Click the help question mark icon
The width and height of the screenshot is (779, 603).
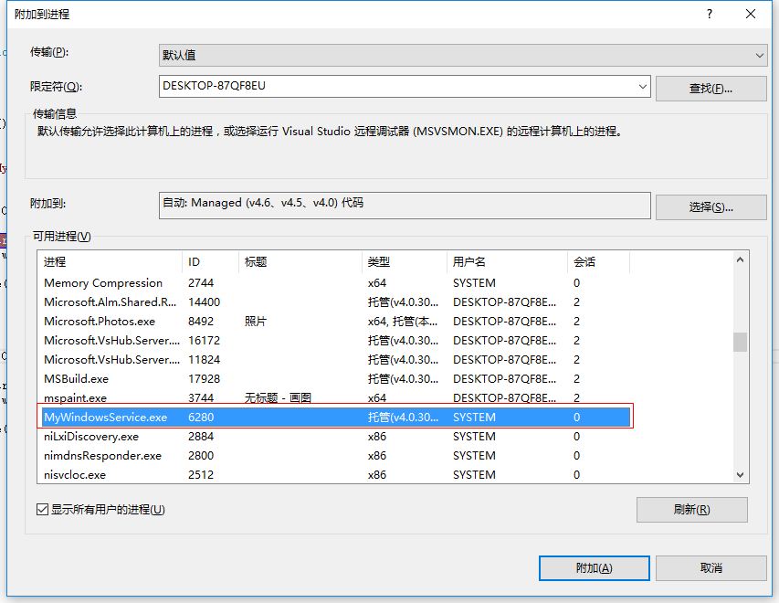(709, 14)
